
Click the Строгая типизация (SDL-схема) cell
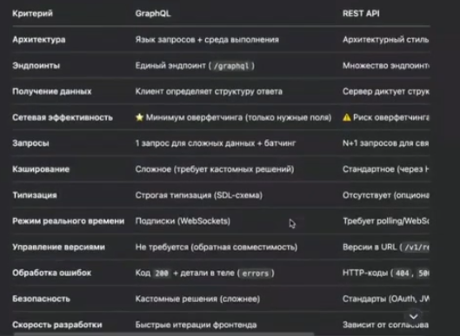click(199, 195)
